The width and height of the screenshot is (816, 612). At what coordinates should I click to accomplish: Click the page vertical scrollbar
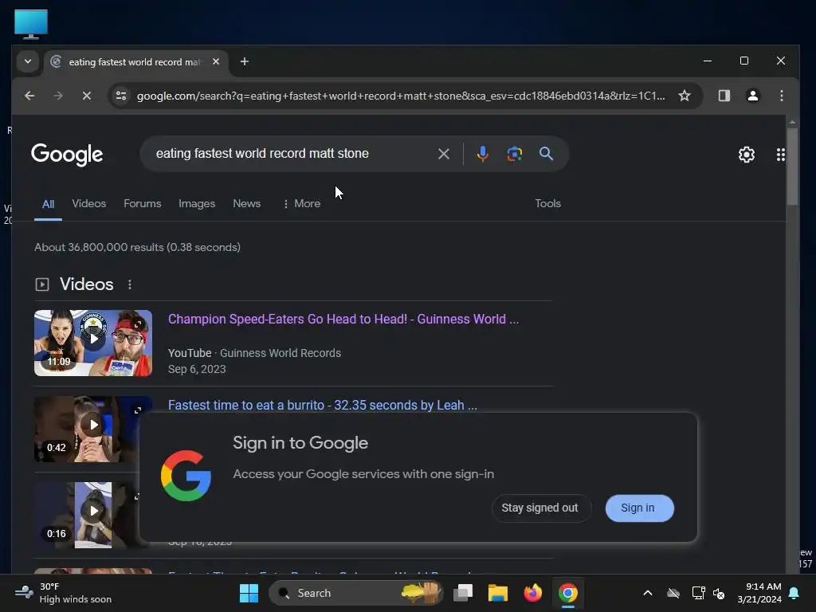coord(792,167)
